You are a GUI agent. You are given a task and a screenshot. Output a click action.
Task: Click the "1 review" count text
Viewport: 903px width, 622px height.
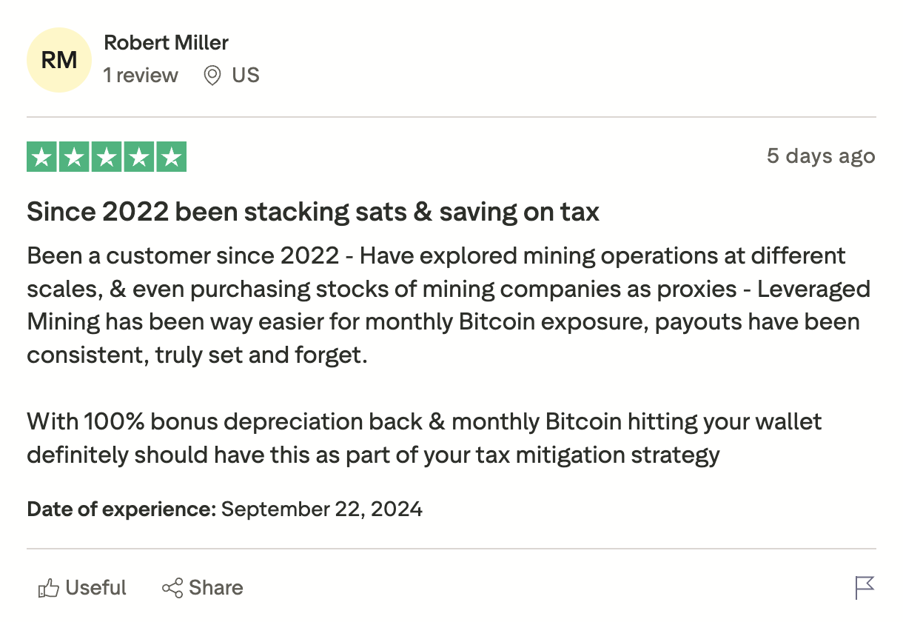(x=141, y=76)
